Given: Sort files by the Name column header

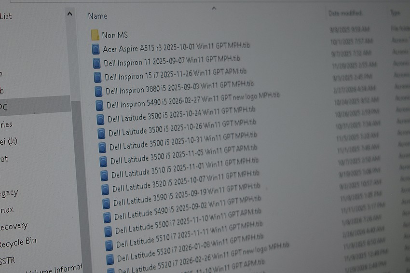Looking at the screenshot, I should point(97,16).
